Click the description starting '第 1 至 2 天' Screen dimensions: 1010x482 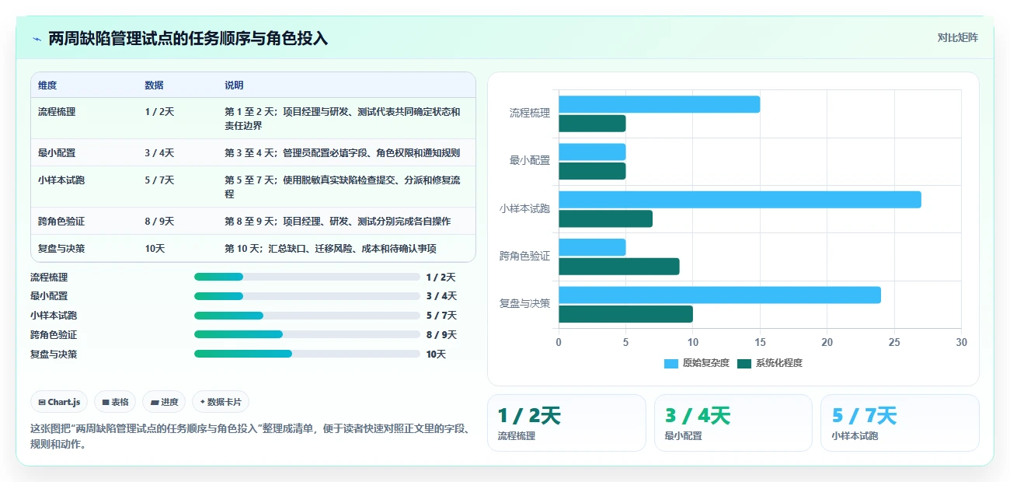tap(343, 118)
